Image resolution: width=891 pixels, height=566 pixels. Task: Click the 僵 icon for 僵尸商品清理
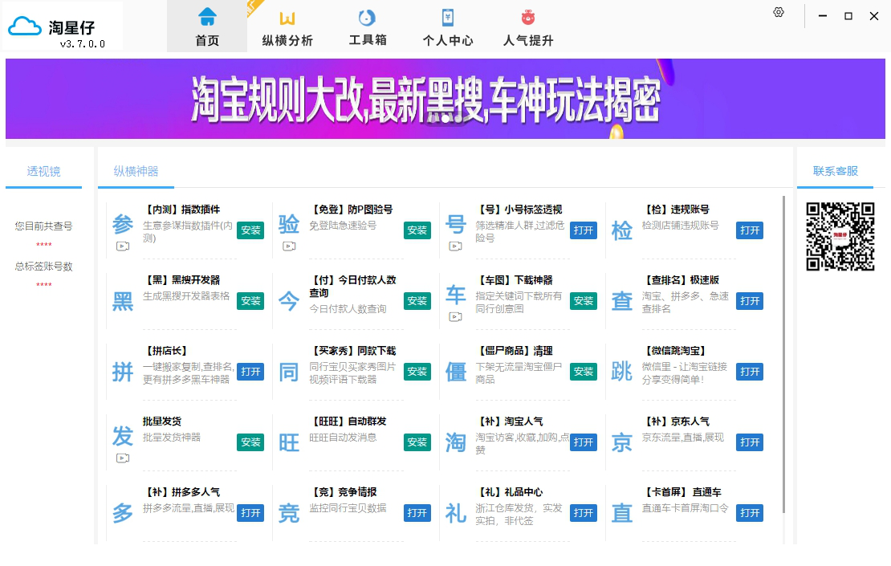tap(456, 372)
